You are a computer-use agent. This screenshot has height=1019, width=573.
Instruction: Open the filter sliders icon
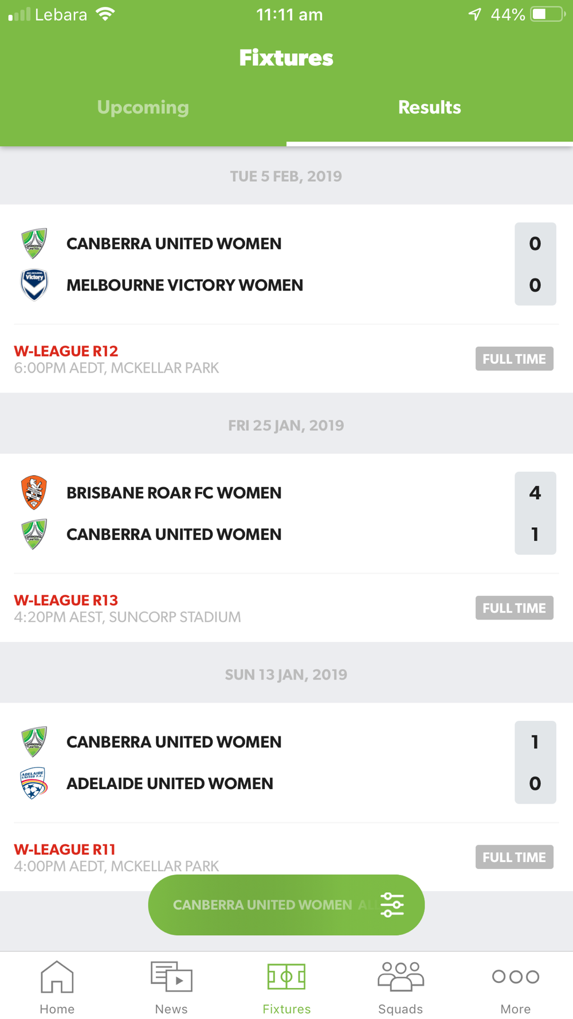pyautogui.click(x=392, y=904)
